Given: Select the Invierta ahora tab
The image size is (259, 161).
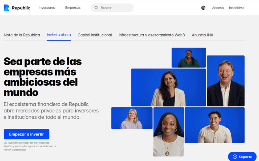Looking at the screenshot, I should [59, 35].
